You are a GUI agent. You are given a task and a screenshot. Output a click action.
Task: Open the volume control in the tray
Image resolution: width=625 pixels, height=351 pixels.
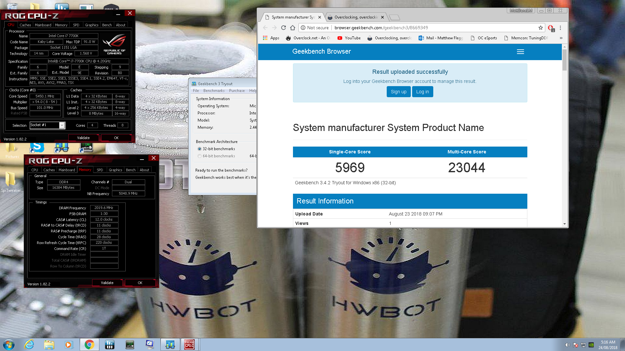567,345
